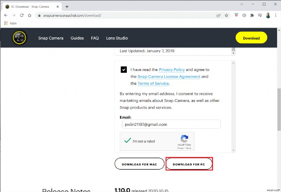Click the agreement box scroll up arrow
This screenshot has height=192, width=281.
[x=233, y=63]
